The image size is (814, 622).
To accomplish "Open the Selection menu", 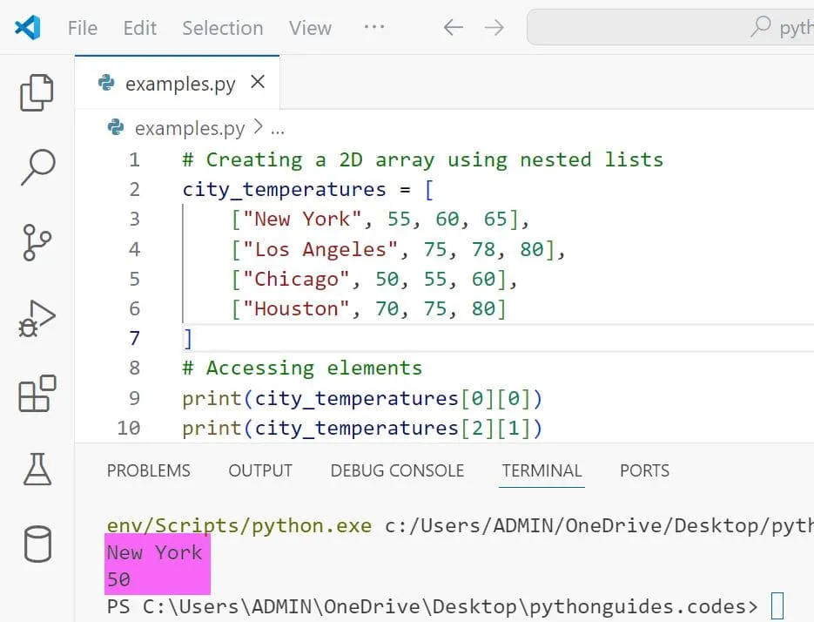I will point(222,28).
